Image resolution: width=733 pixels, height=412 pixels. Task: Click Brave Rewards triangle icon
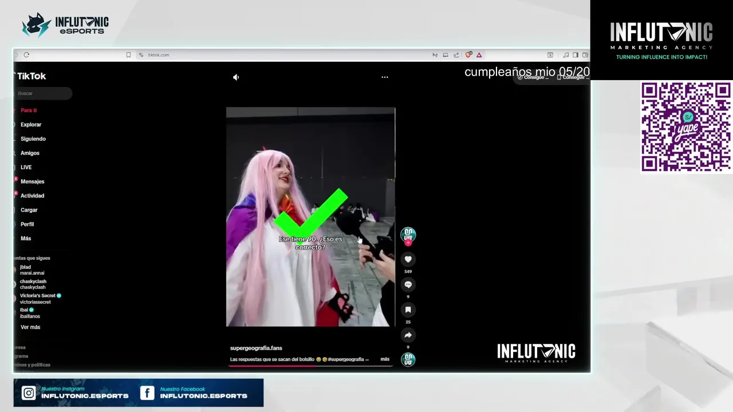479,55
